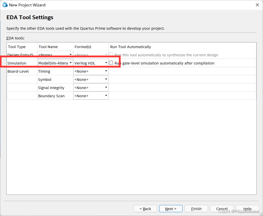Go back to the previous wizard page
The width and height of the screenshot is (263, 216).
coord(145,209)
